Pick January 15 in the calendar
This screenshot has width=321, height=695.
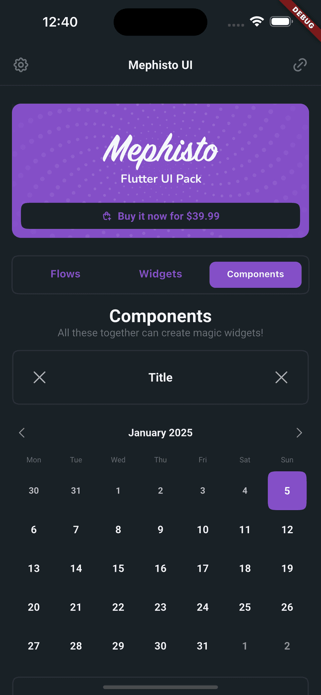coord(118,568)
